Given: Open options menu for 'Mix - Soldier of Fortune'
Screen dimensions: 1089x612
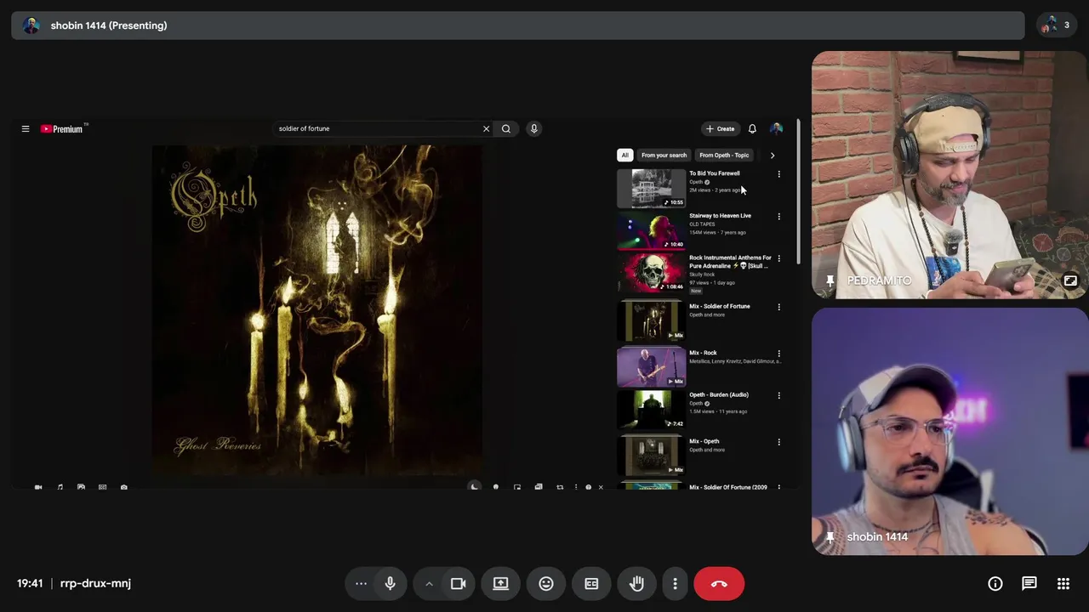Looking at the screenshot, I should [778, 307].
